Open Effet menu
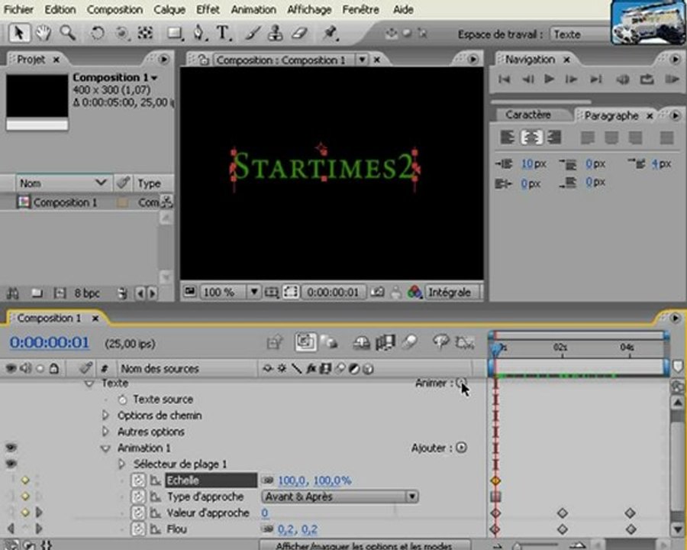 208,9
